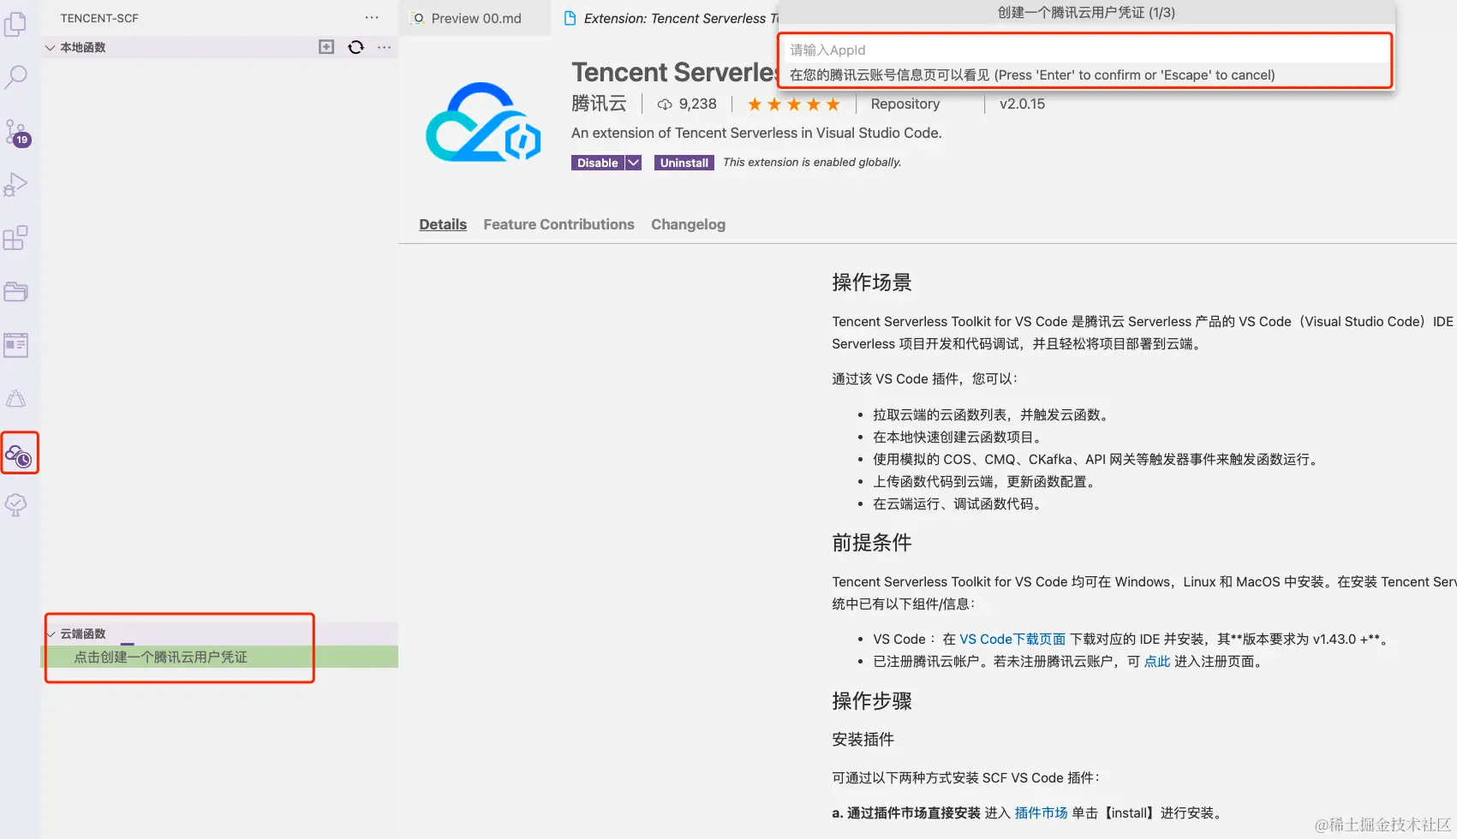The width and height of the screenshot is (1457, 839).
Task: Collapse the 云端函数 section
Action: coord(51,634)
